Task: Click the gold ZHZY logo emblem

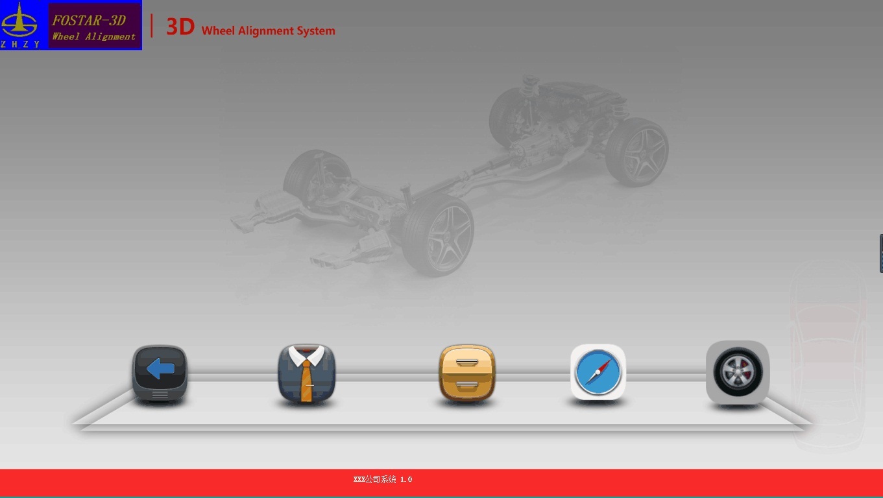Action: [21, 21]
